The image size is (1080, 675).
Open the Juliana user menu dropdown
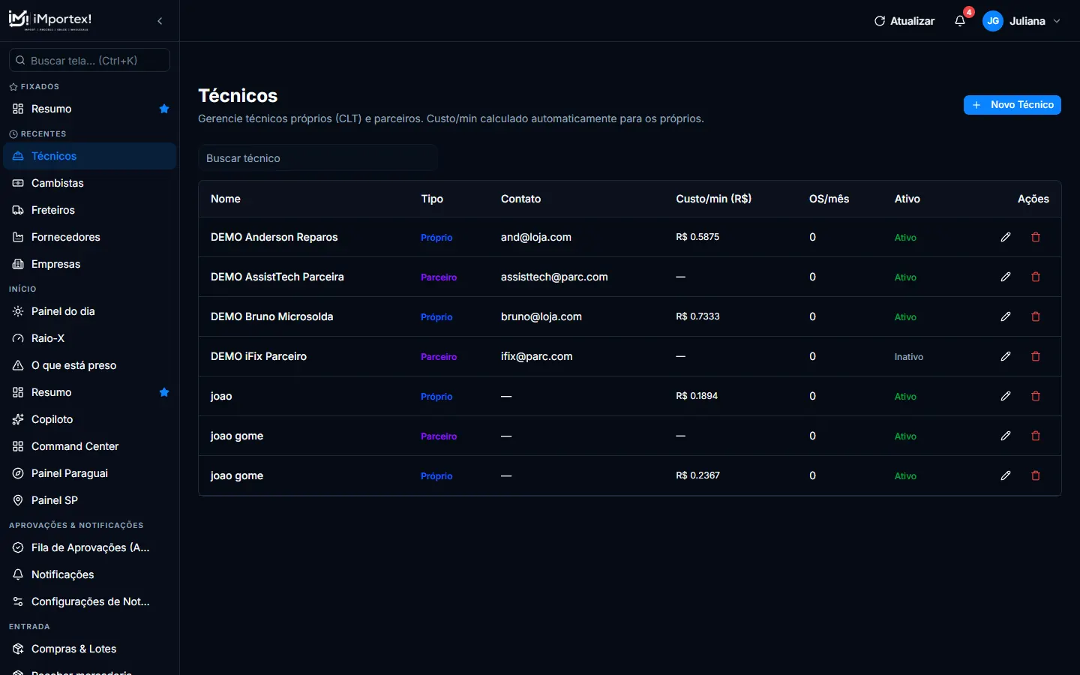tap(1022, 21)
